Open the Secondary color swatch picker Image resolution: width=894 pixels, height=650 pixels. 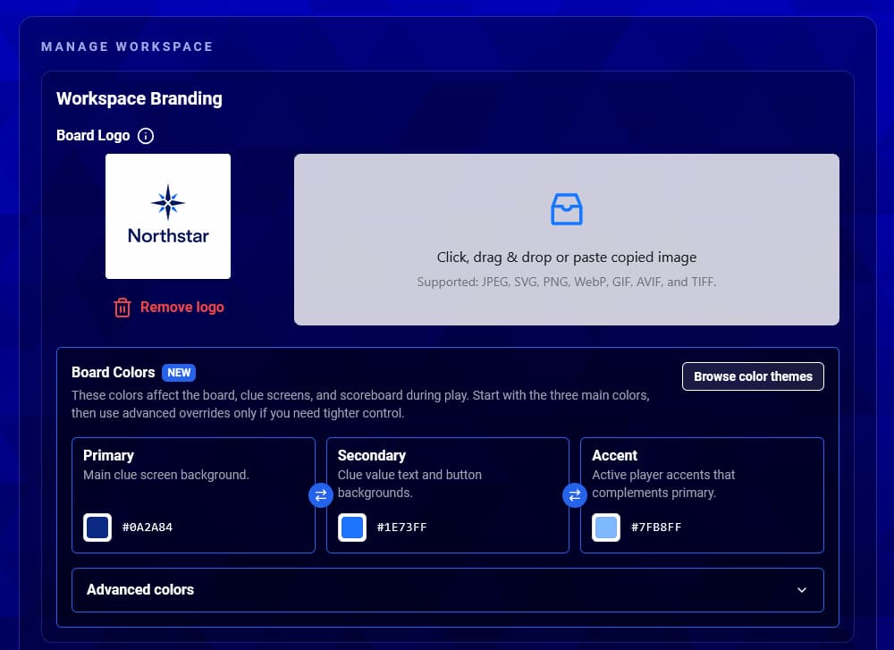pyautogui.click(x=351, y=527)
